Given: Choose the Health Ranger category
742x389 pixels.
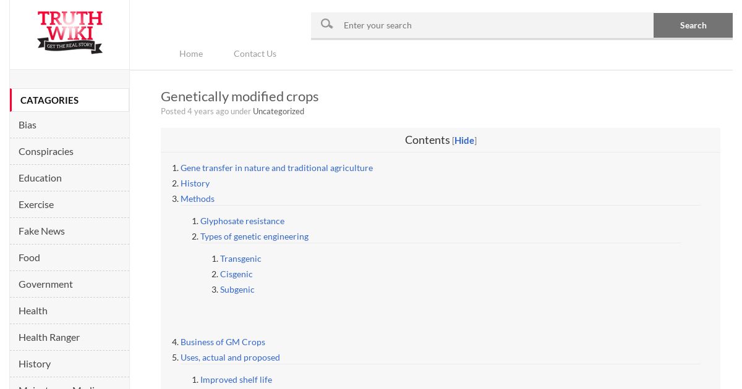Looking at the screenshot, I should click(69, 337).
